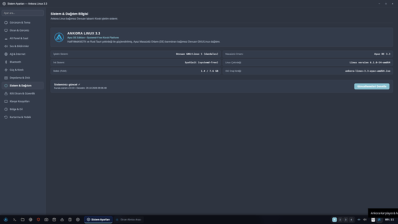Open the Ankora launcher menu in the taskbar
Viewport: 398px width, 224px height.
(6, 220)
